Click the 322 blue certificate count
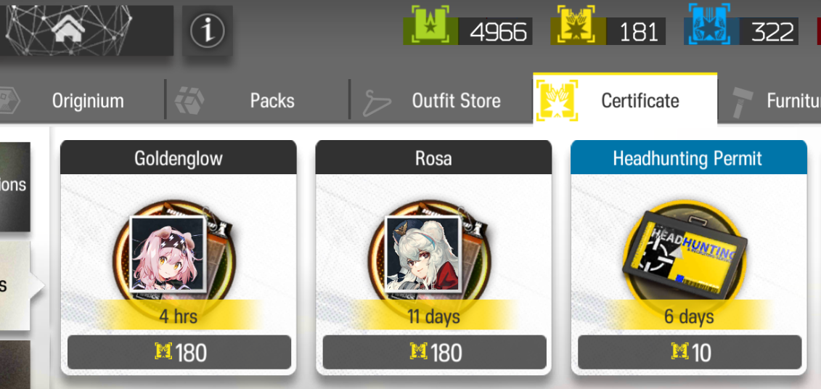The height and width of the screenshot is (389, 821). pos(771,33)
